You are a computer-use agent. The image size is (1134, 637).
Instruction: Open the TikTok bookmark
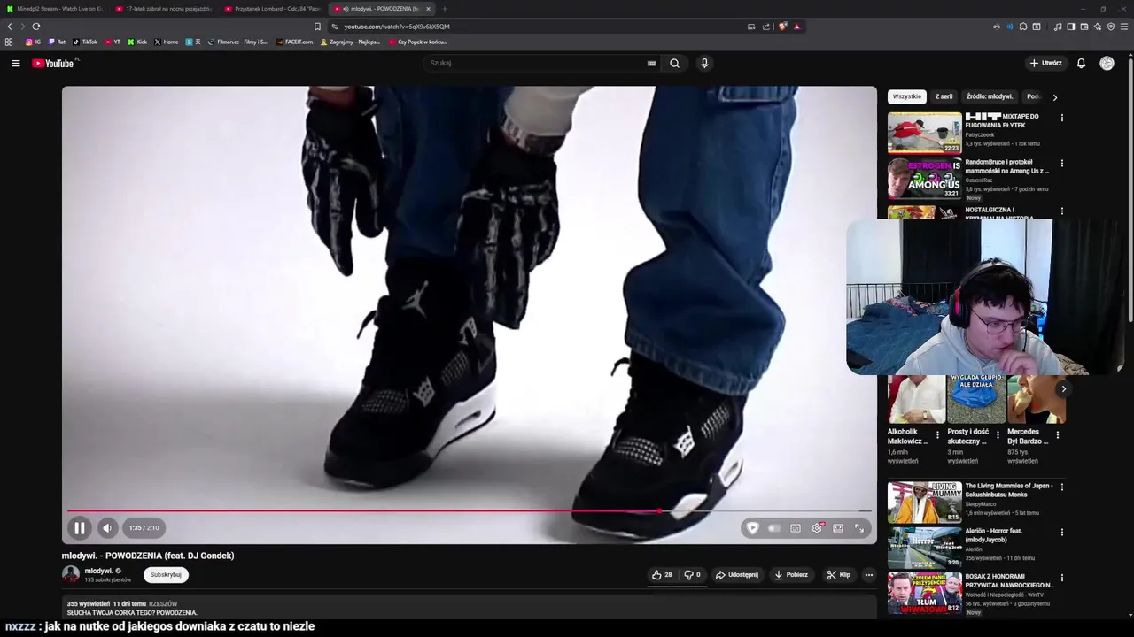(x=85, y=42)
